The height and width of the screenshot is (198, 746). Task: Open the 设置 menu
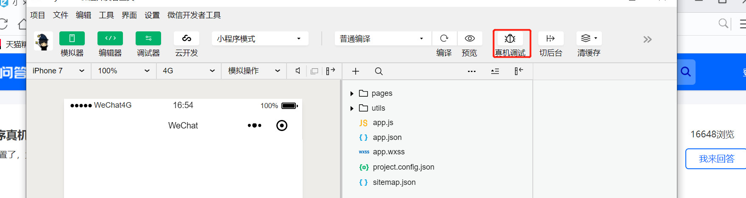152,15
